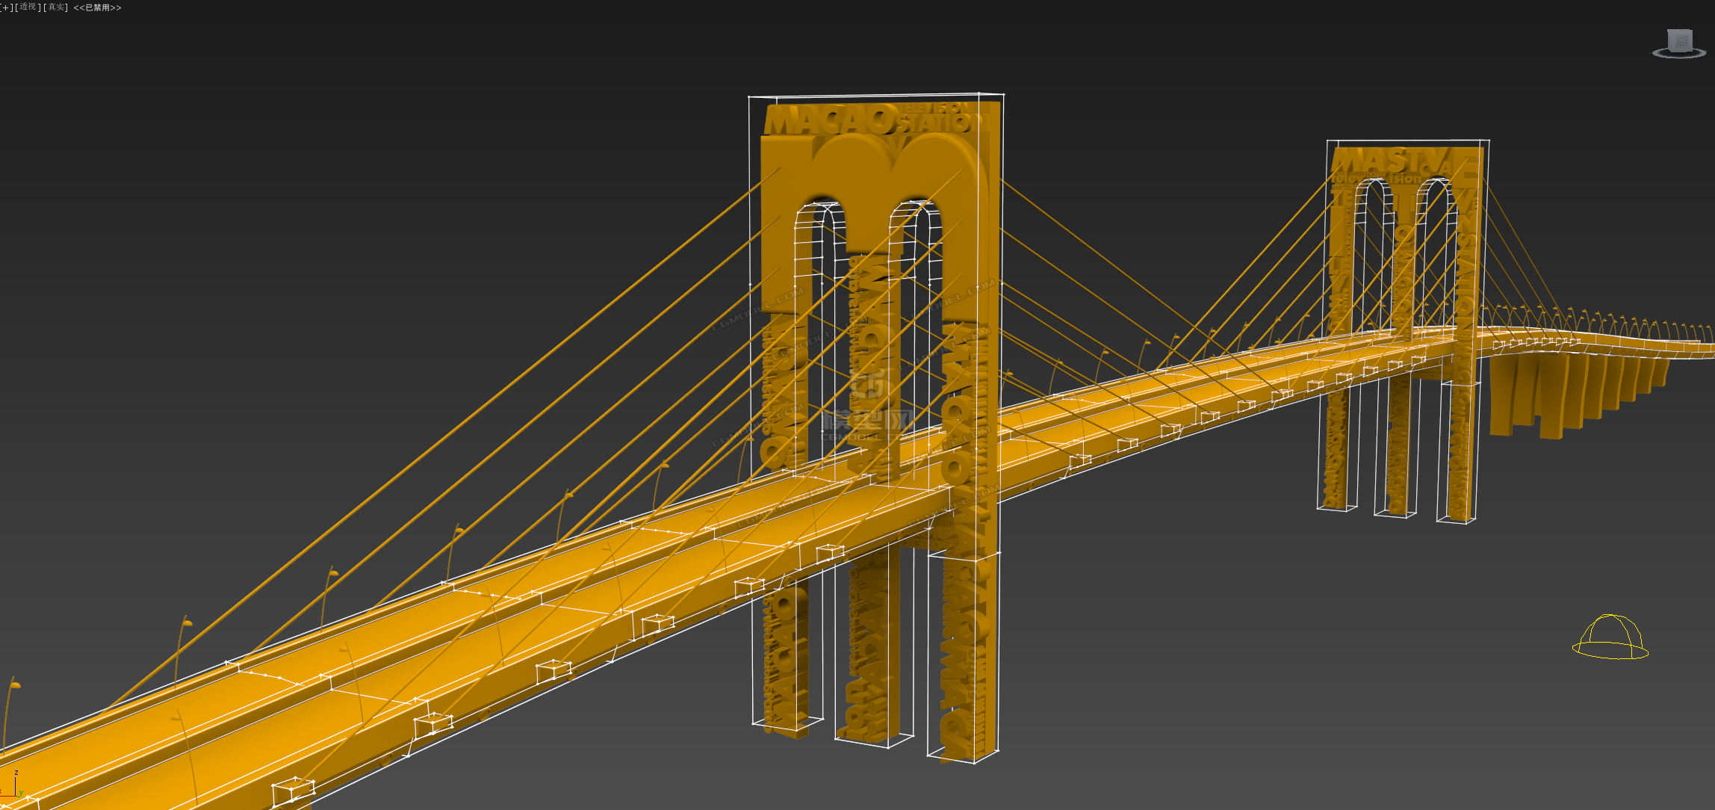Open the 真实 shading mode menu
The image size is (1715, 810).
click(56, 7)
